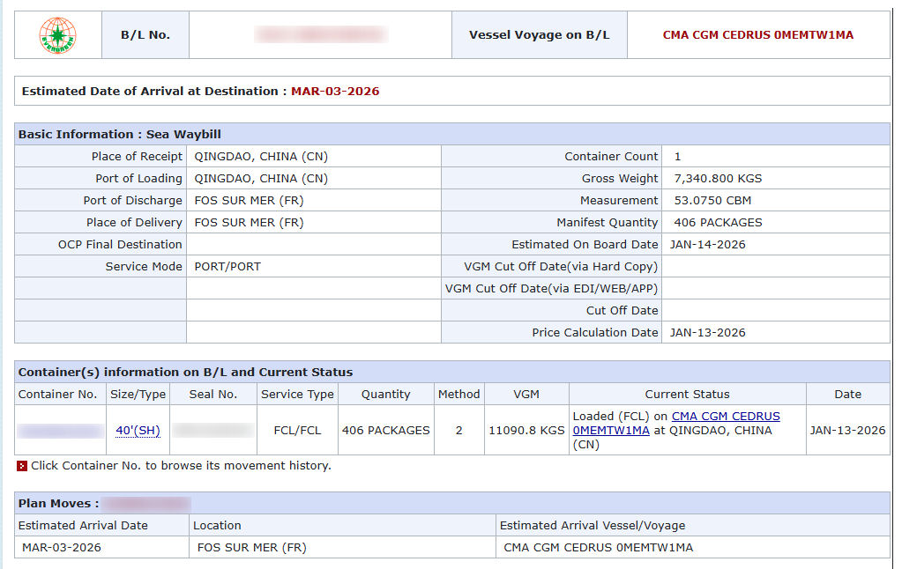The height and width of the screenshot is (569, 902).
Task: Click the blurred seal number cell
Action: (x=213, y=431)
